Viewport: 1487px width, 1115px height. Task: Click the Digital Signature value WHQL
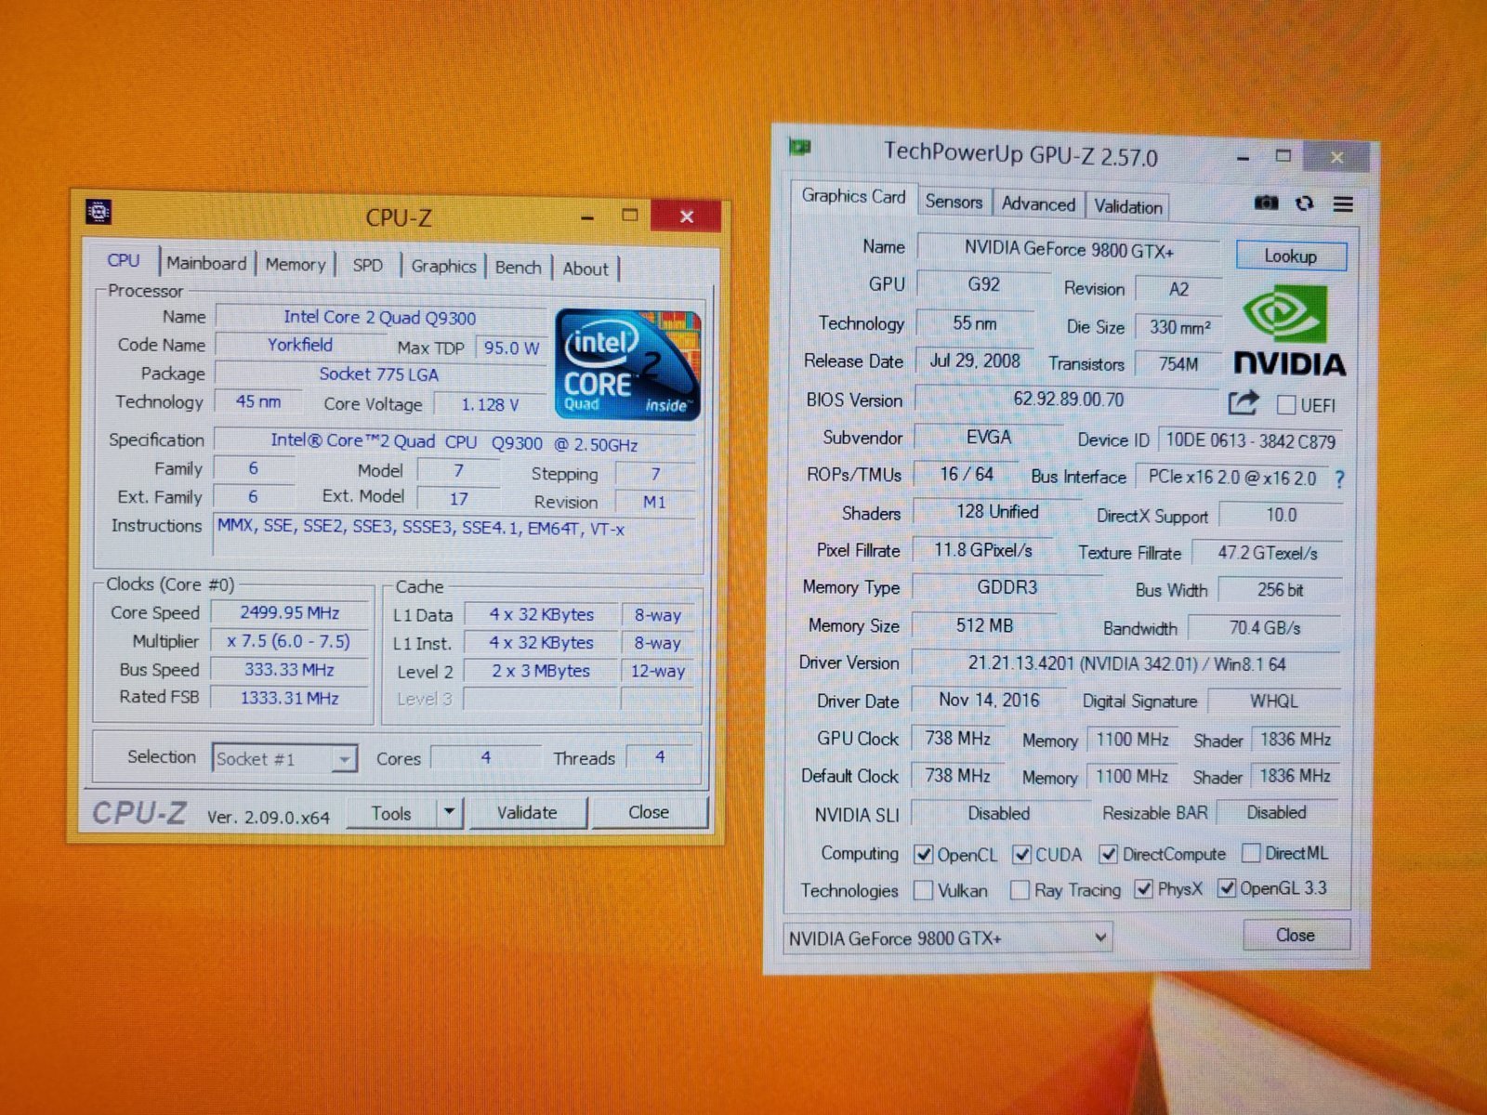pos(1273,702)
